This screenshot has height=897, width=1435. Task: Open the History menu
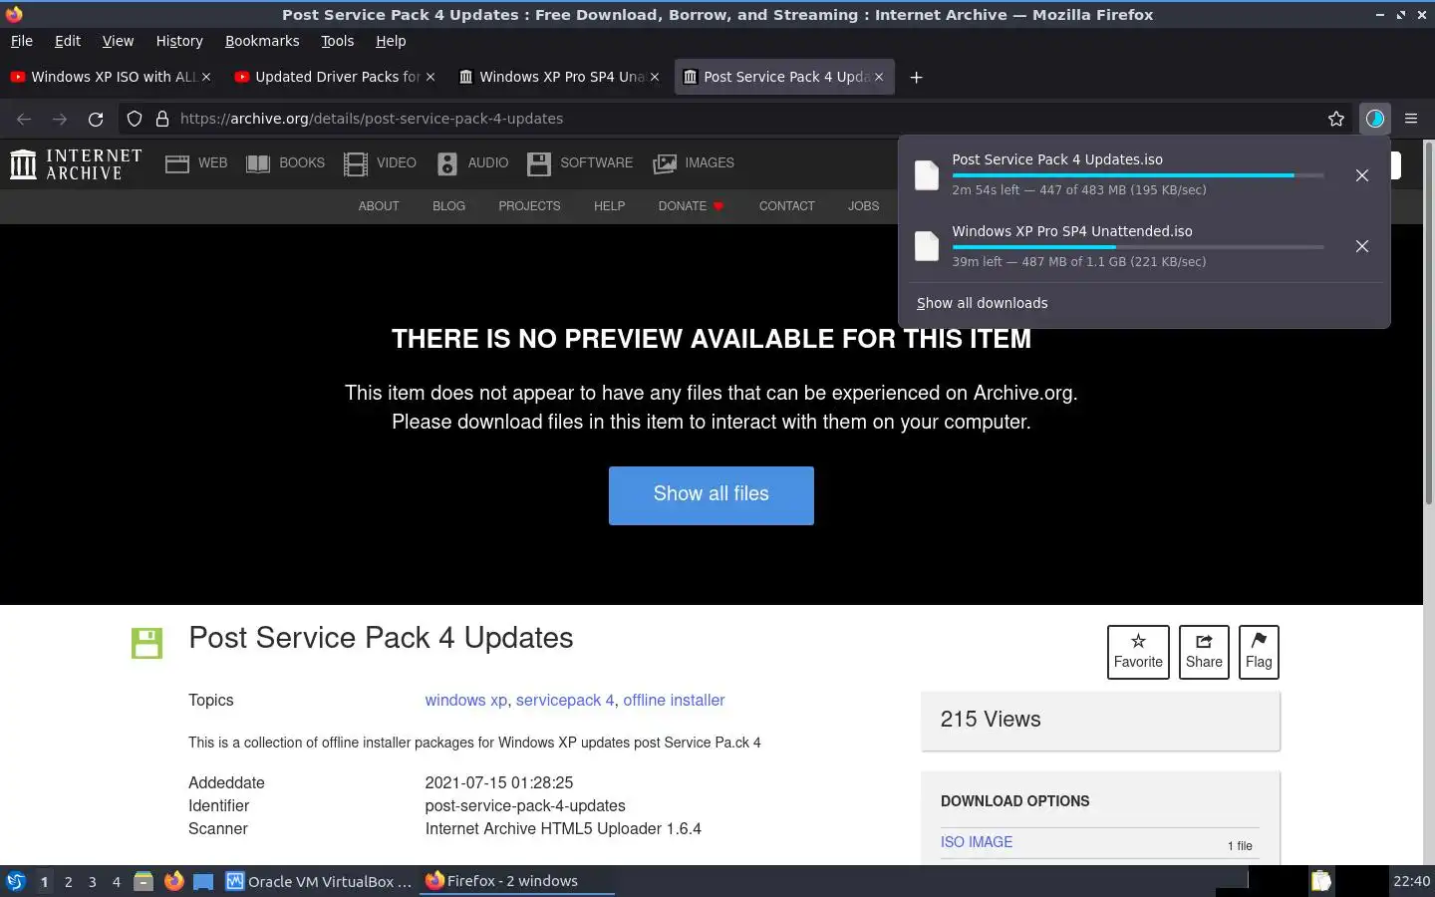click(179, 41)
